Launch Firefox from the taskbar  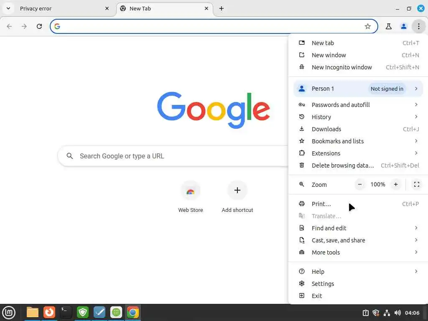[x=49, y=312]
